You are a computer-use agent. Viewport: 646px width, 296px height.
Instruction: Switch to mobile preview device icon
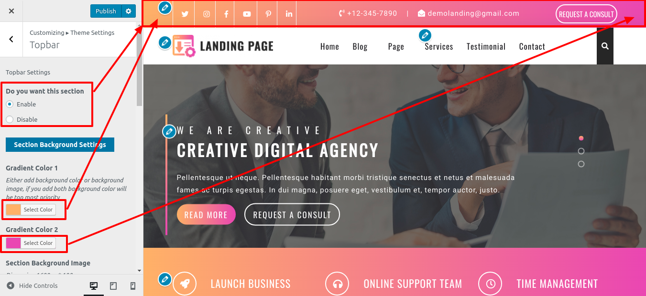(x=133, y=286)
